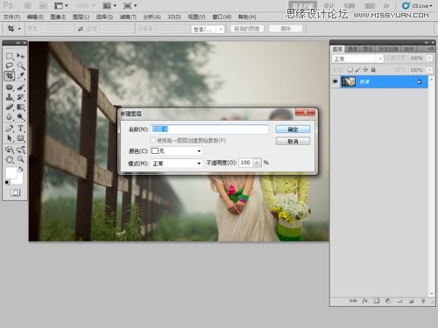Image resolution: width=438 pixels, height=328 pixels.
Task: Open the Layers panel opacity slider arrow
Action: pyautogui.click(x=429, y=59)
